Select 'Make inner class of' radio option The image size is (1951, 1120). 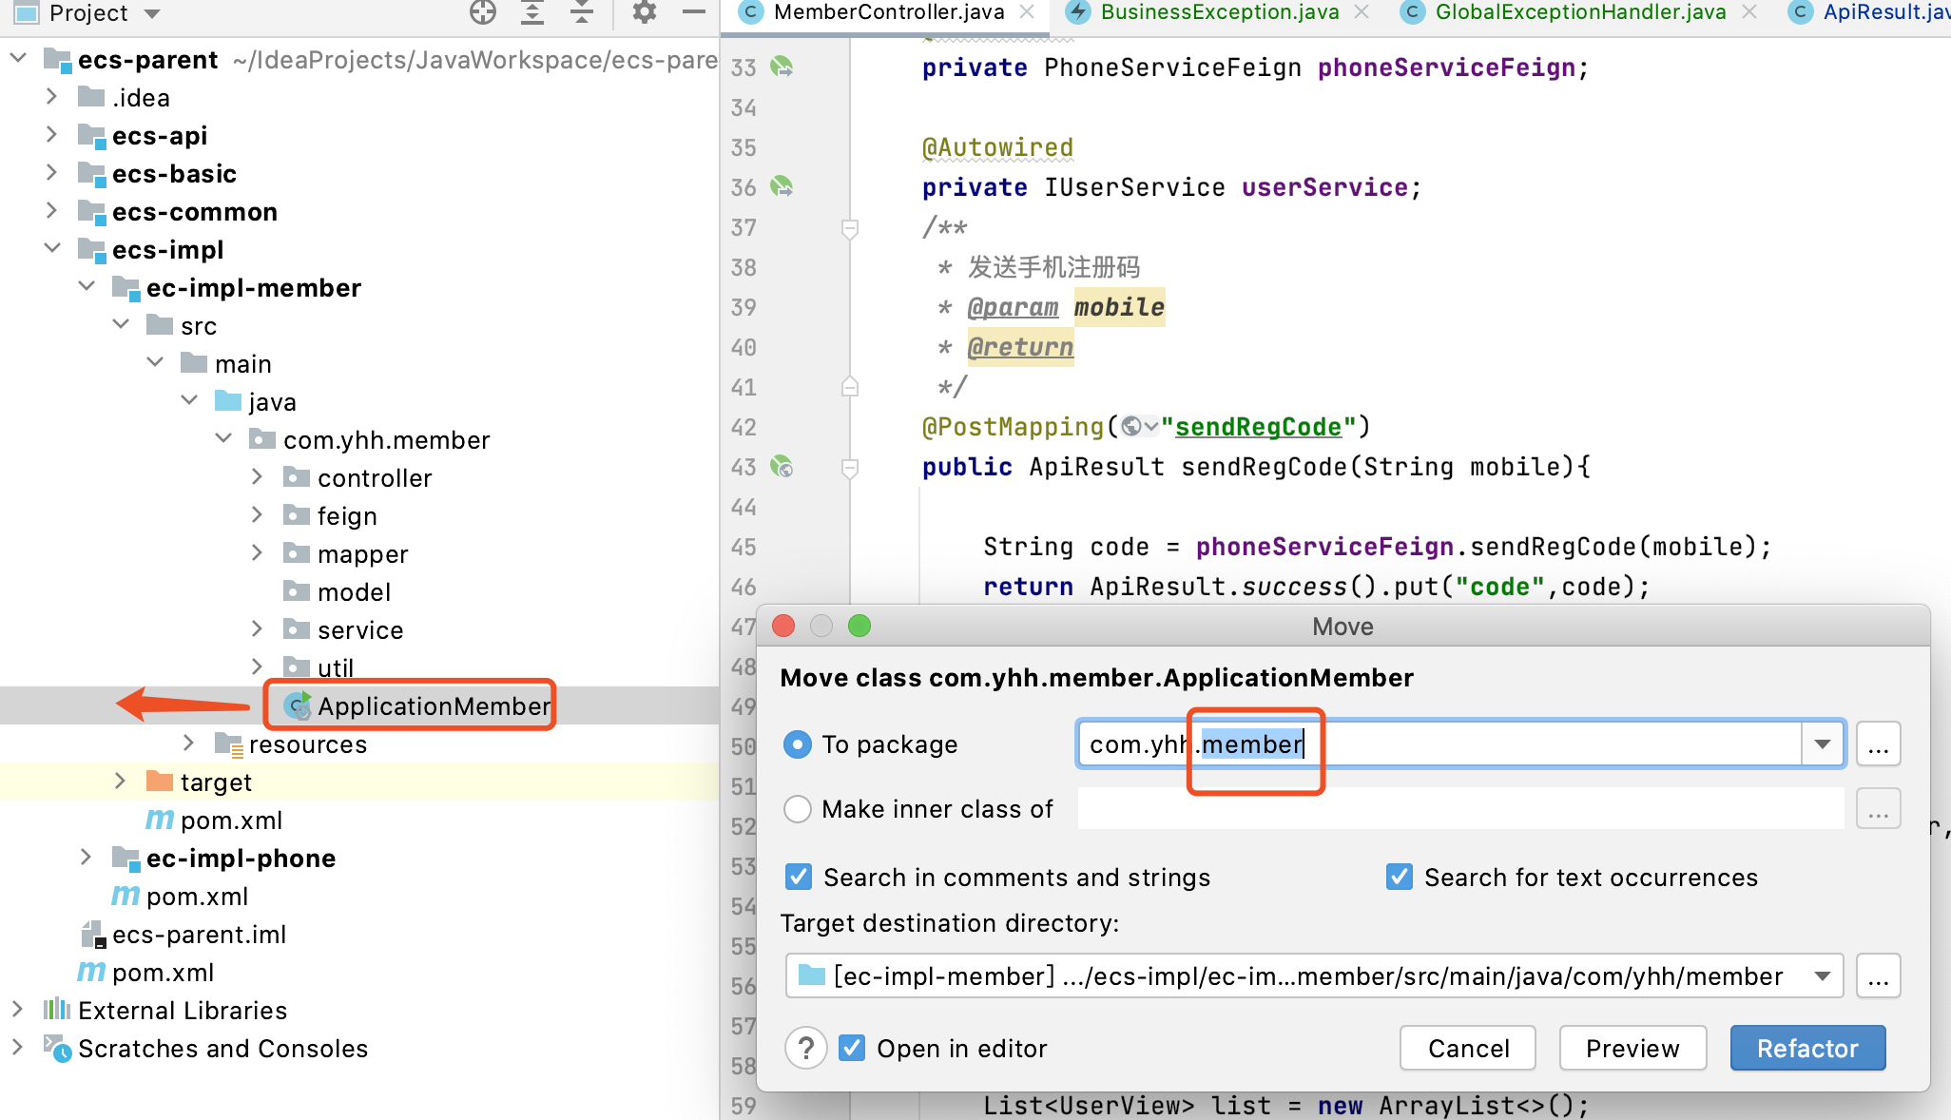point(797,809)
